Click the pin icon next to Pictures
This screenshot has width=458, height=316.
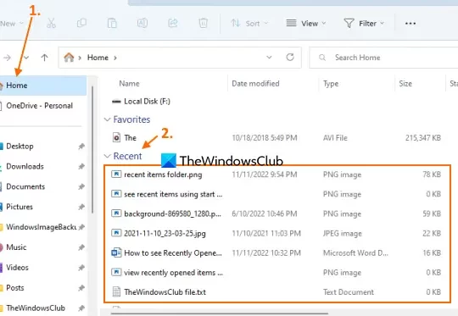81,207
